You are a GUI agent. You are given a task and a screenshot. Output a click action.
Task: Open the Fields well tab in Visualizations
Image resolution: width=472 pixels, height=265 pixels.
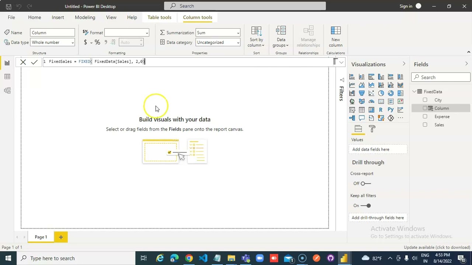click(x=358, y=129)
